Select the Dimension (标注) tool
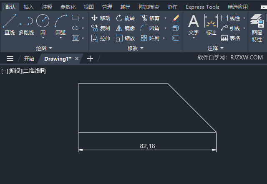Screen dimensions: 267x184 click(211, 25)
